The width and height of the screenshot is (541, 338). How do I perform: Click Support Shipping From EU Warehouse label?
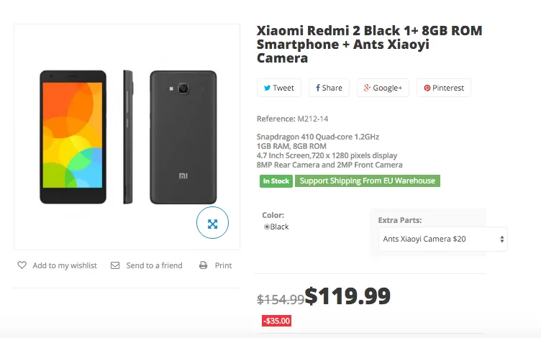click(x=367, y=181)
